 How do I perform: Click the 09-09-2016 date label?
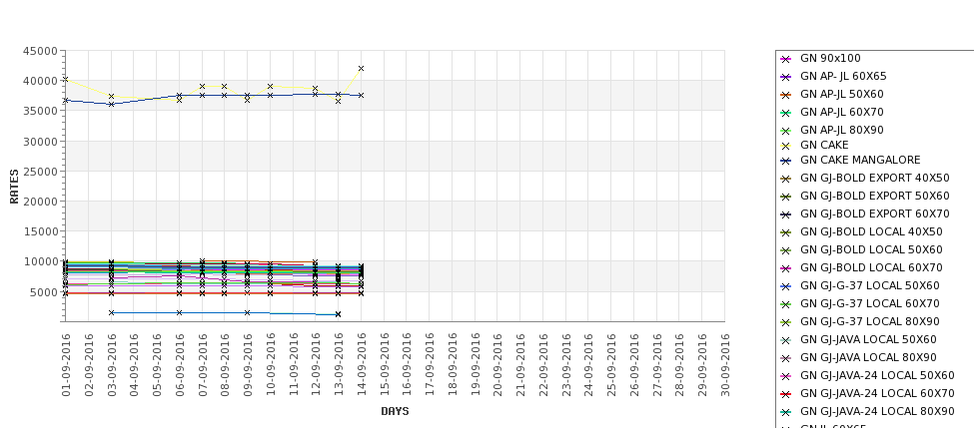(x=247, y=365)
